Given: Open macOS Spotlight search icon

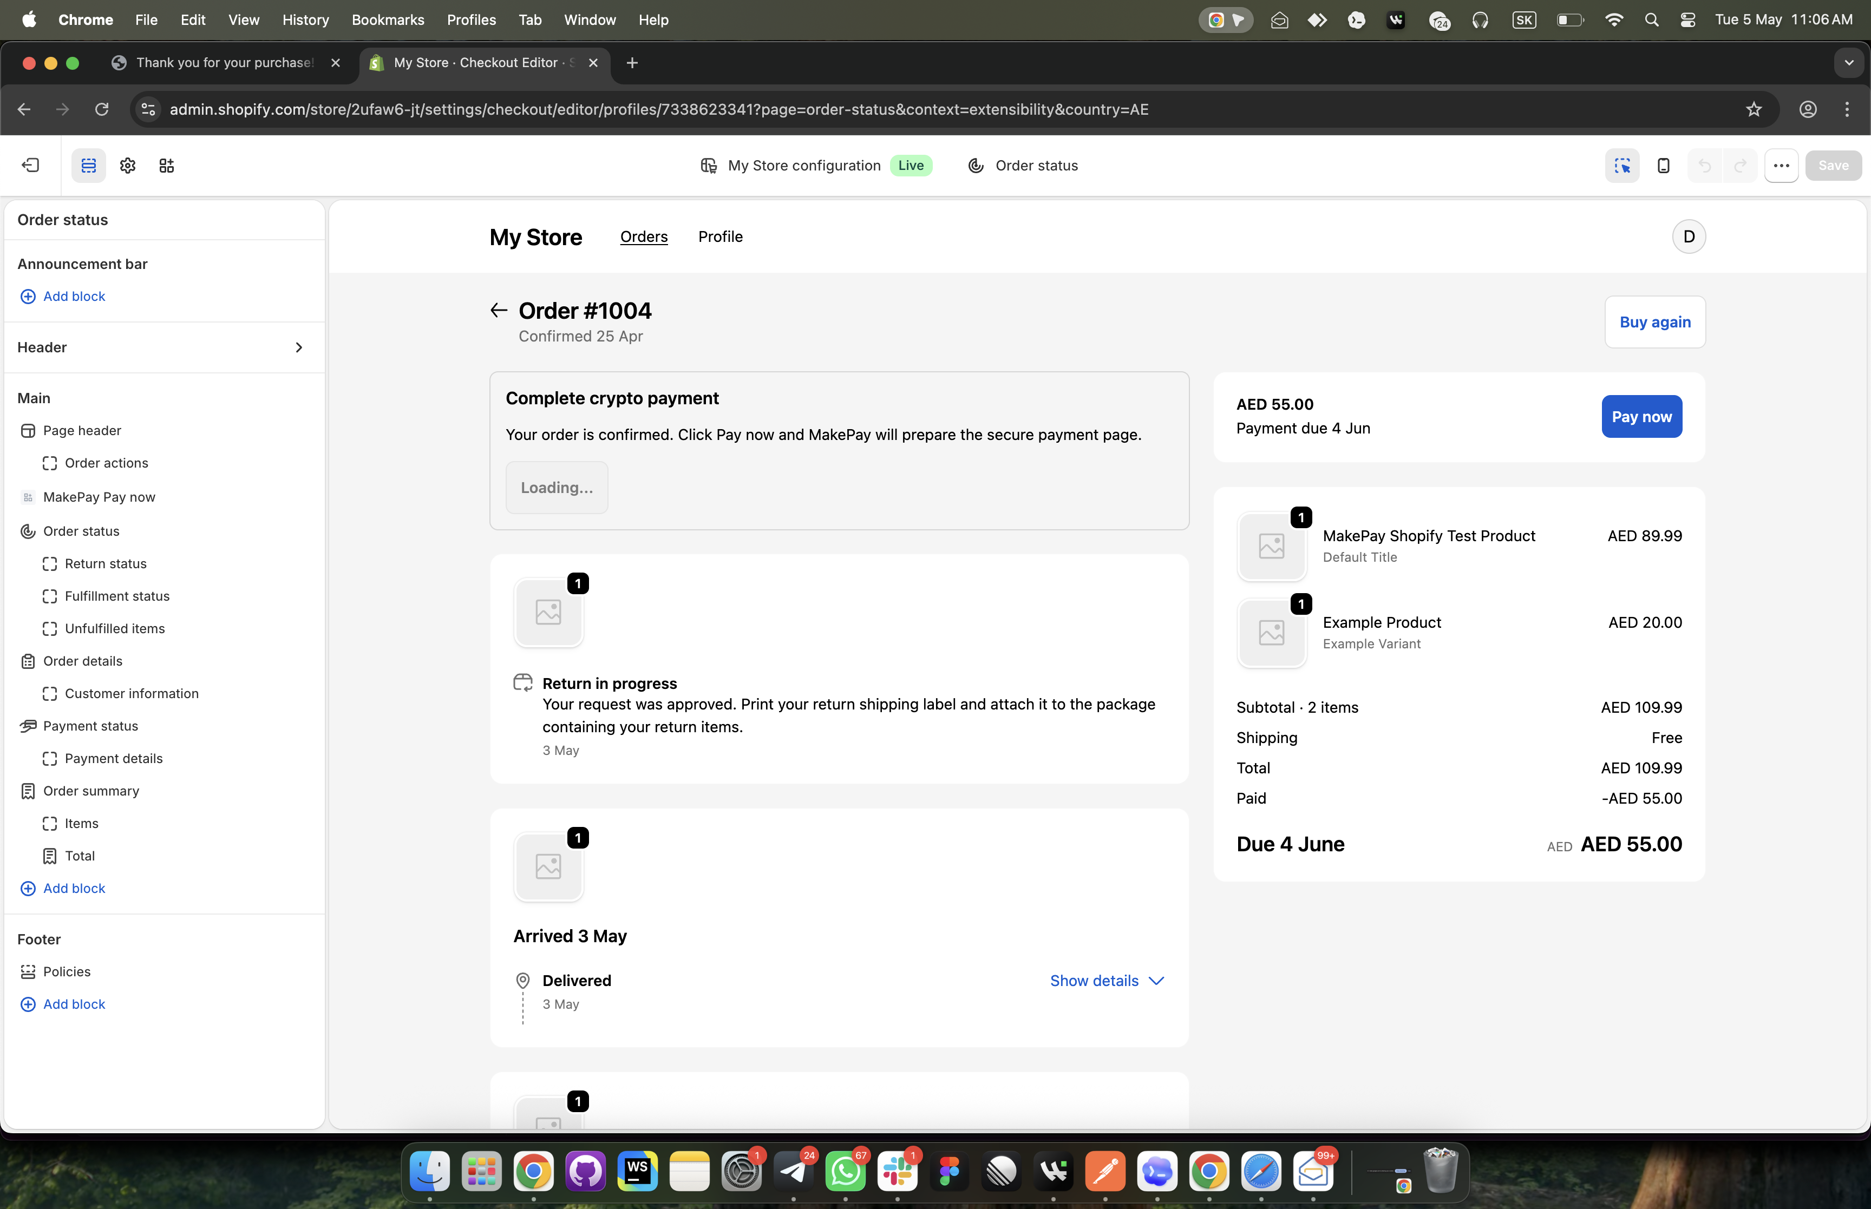Looking at the screenshot, I should pos(1651,19).
